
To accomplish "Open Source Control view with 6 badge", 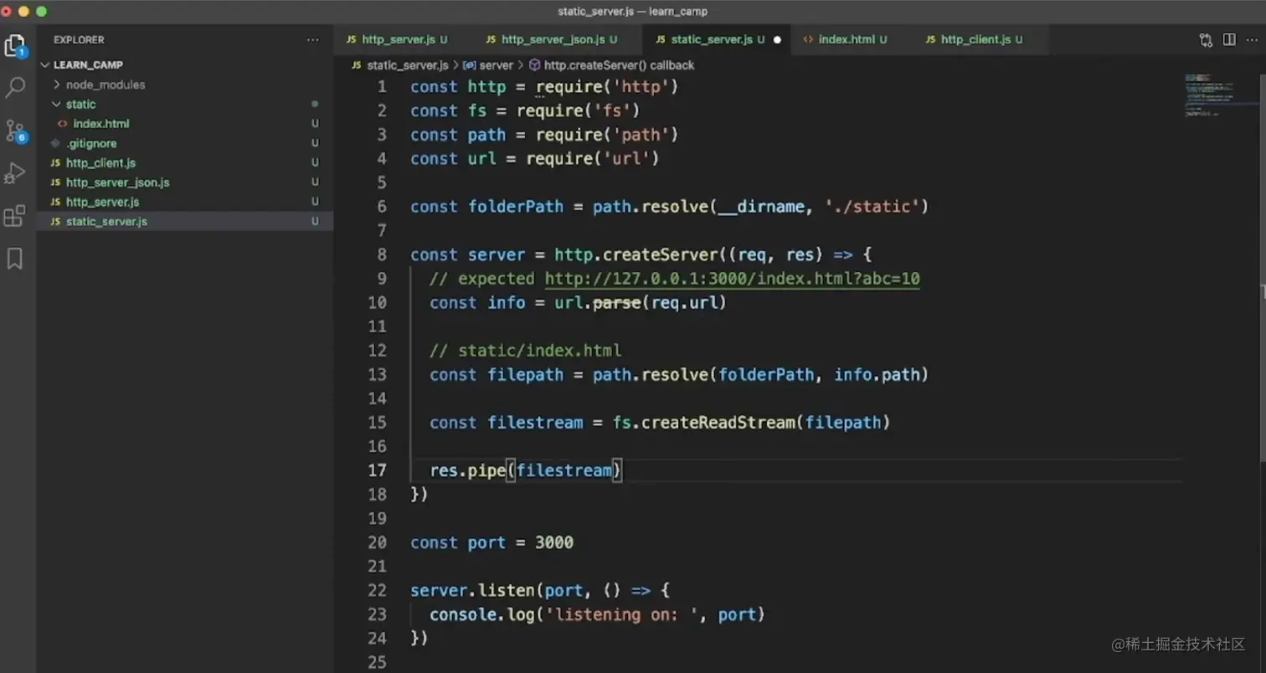I will (15, 131).
